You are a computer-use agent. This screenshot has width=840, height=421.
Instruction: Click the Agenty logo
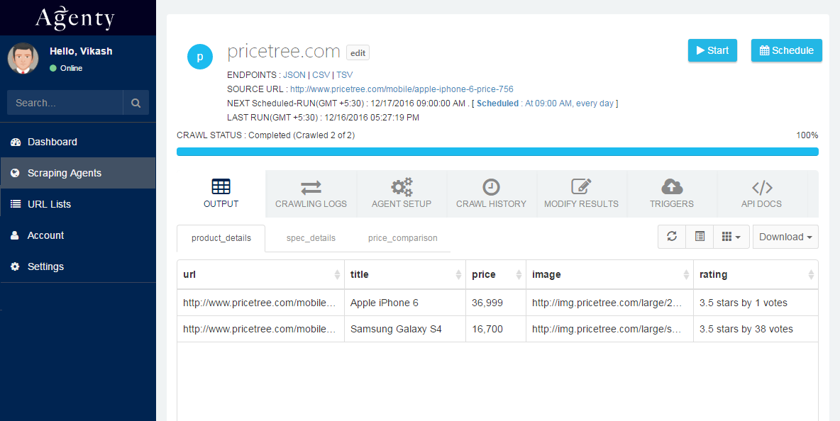75,18
